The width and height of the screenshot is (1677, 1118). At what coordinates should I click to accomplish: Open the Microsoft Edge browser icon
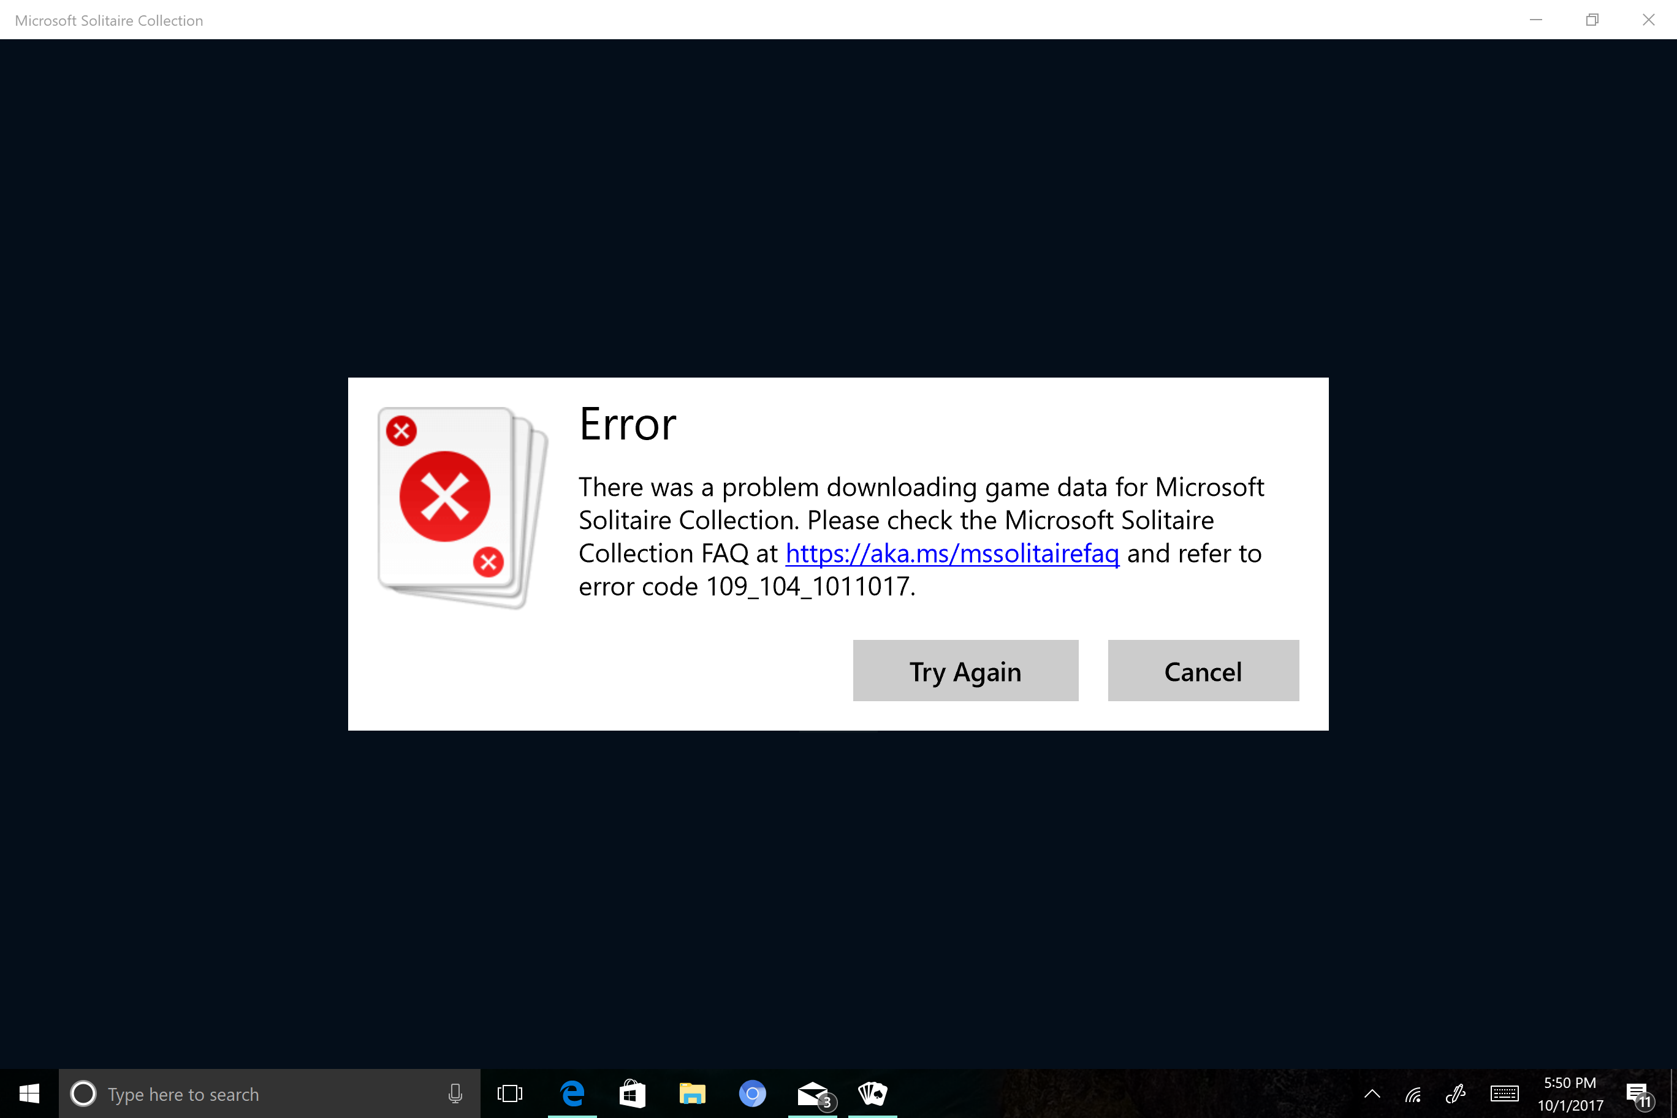point(572,1093)
